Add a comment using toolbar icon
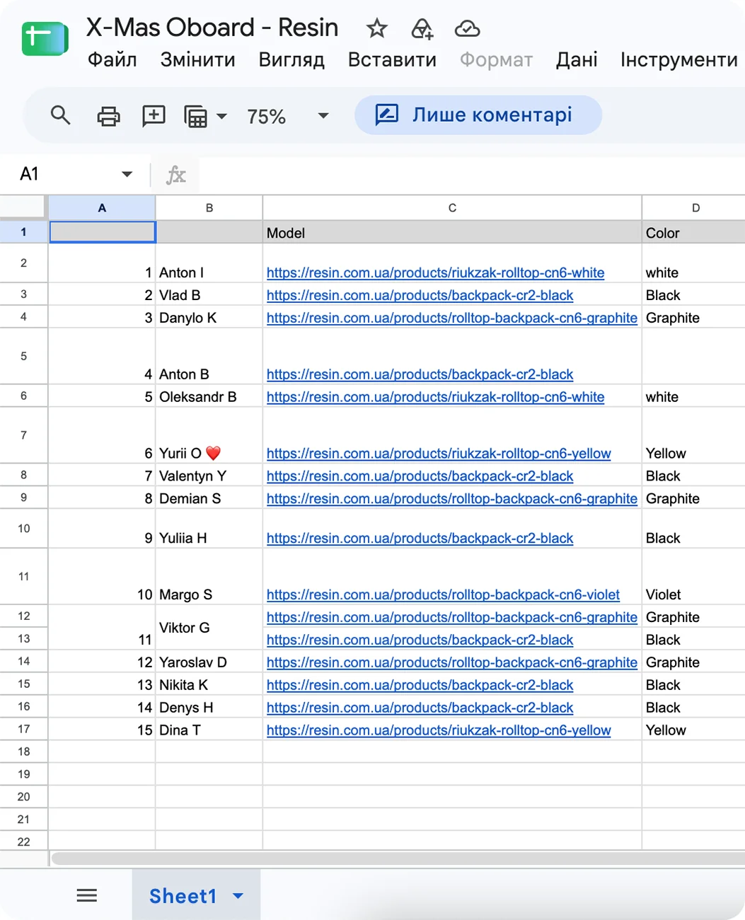 [x=154, y=115]
